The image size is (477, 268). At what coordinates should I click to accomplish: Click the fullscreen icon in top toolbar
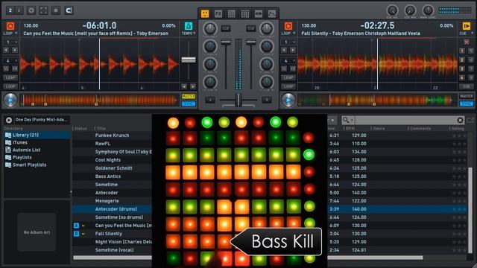pos(43,10)
